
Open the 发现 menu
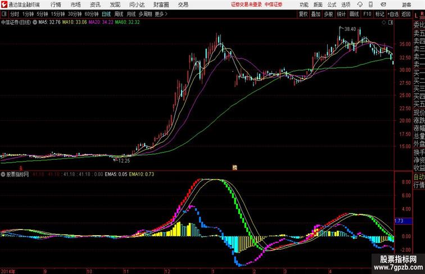tap(115, 5)
